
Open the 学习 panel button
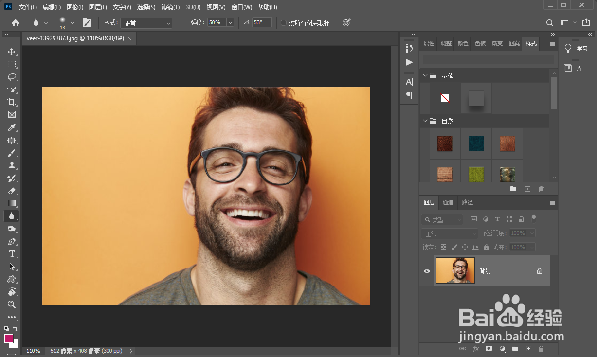(x=577, y=49)
